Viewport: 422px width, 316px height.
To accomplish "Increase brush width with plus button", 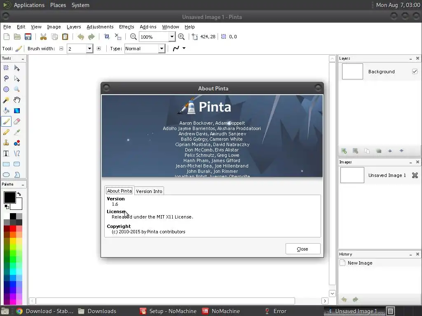I will 99,49.
